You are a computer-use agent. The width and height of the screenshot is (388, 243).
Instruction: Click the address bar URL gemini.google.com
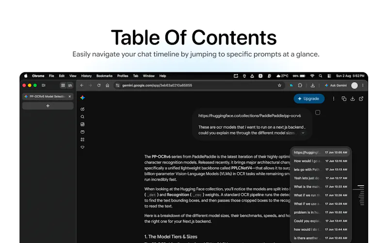pos(157,86)
